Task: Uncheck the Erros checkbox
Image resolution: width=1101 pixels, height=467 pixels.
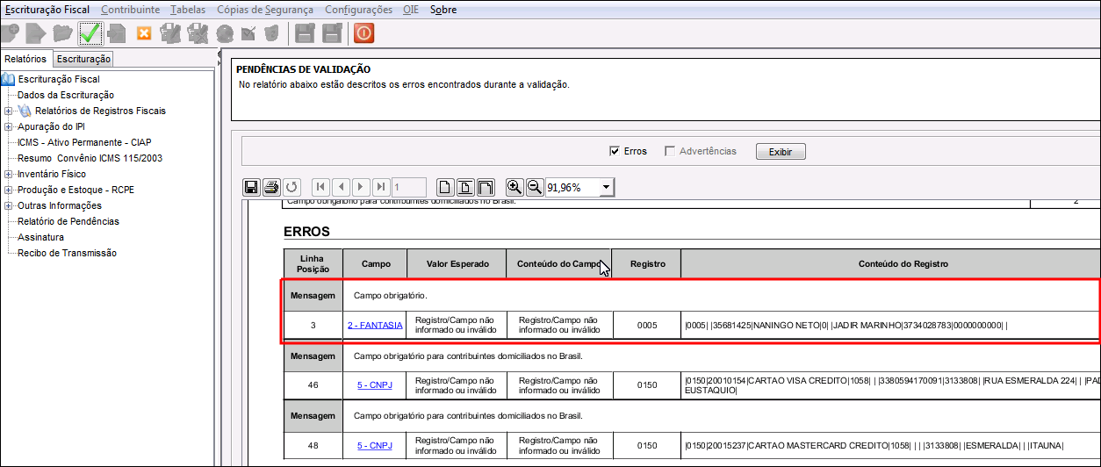Action: click(615, 151)
